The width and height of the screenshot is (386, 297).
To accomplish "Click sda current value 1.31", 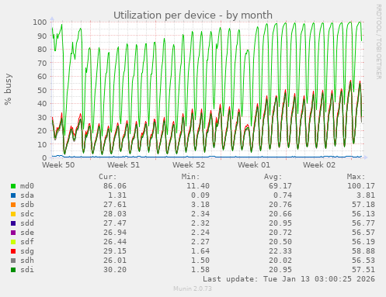I will click(x=117, y=195).
